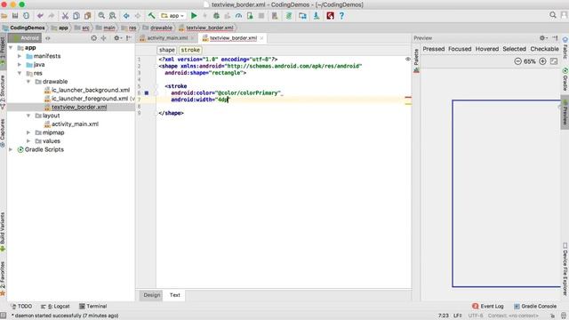Screen dimensions: 569x320
Task: Run the app with the green play icon
Action: pos(194,16)
